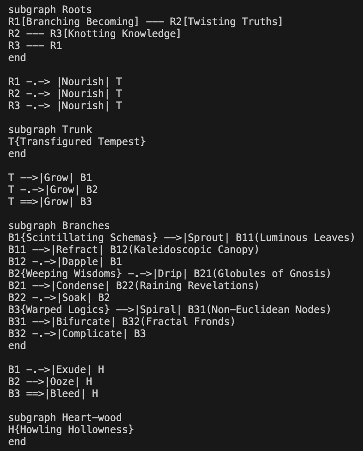
Task: Click the 'subgraph Roots' line
Action: pos(50,9)
